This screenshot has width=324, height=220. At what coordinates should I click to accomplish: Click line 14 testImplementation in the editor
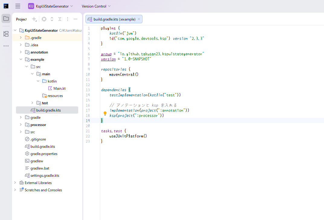click(x=128, y=95)
